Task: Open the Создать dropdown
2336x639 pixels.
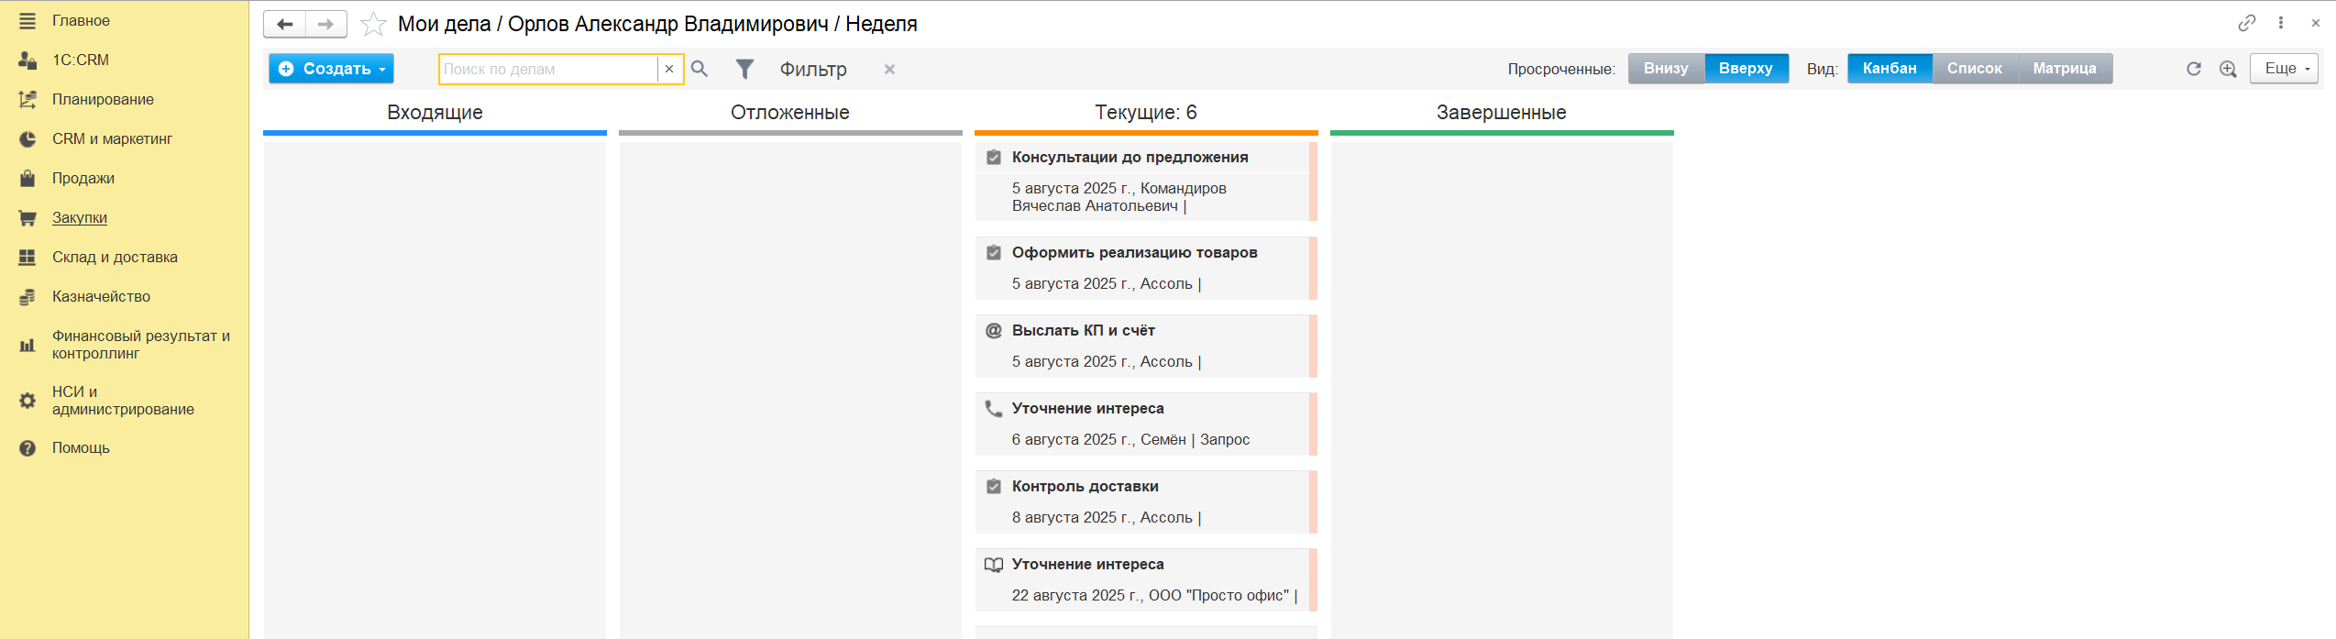Action: 331,69
